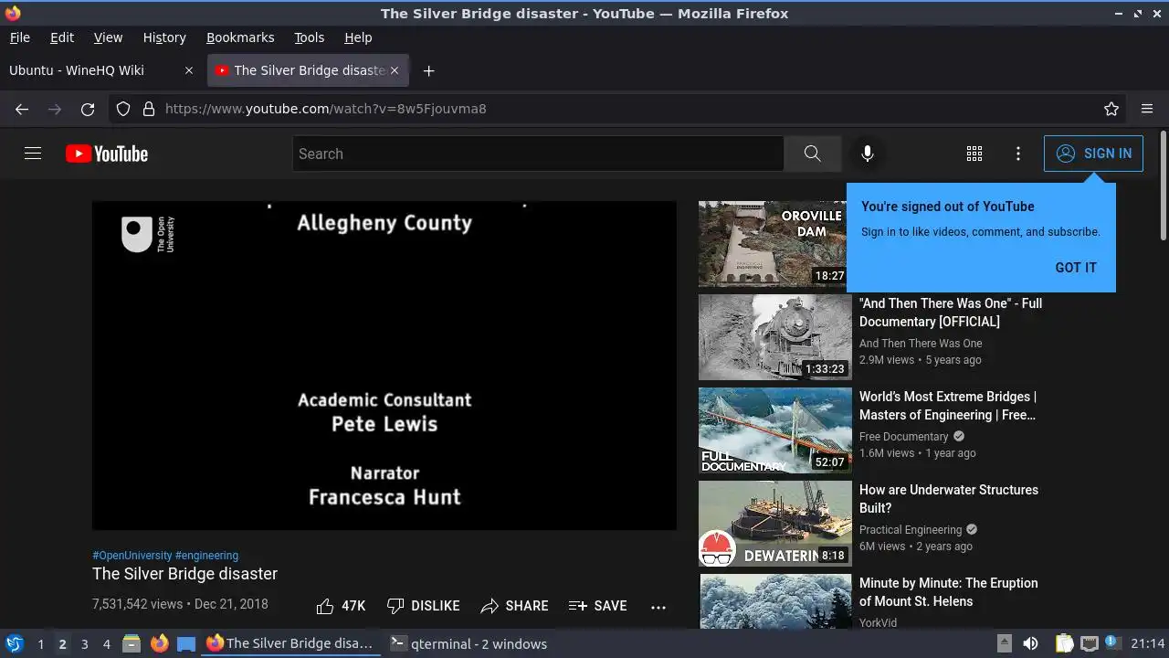The width and height of the screenshot is (1169, 658).
Task: Open YouTube settings three-dot menu
Action: pyautogui.click(x=1018, y=154)
